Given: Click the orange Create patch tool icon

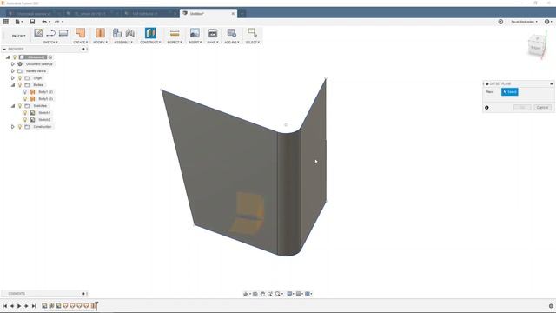Looking at the screenshot, I should 81,33.
